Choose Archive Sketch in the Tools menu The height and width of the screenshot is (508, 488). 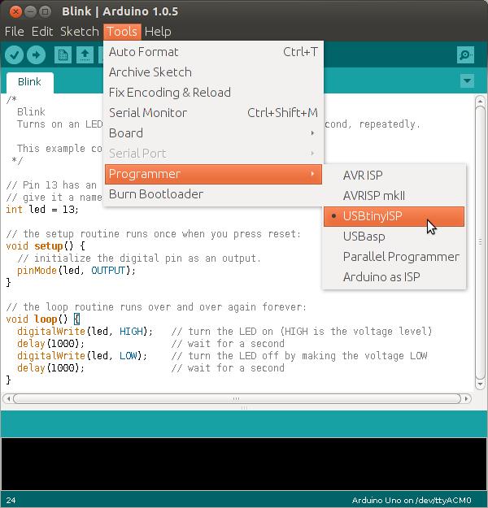[x=150, y=72]
